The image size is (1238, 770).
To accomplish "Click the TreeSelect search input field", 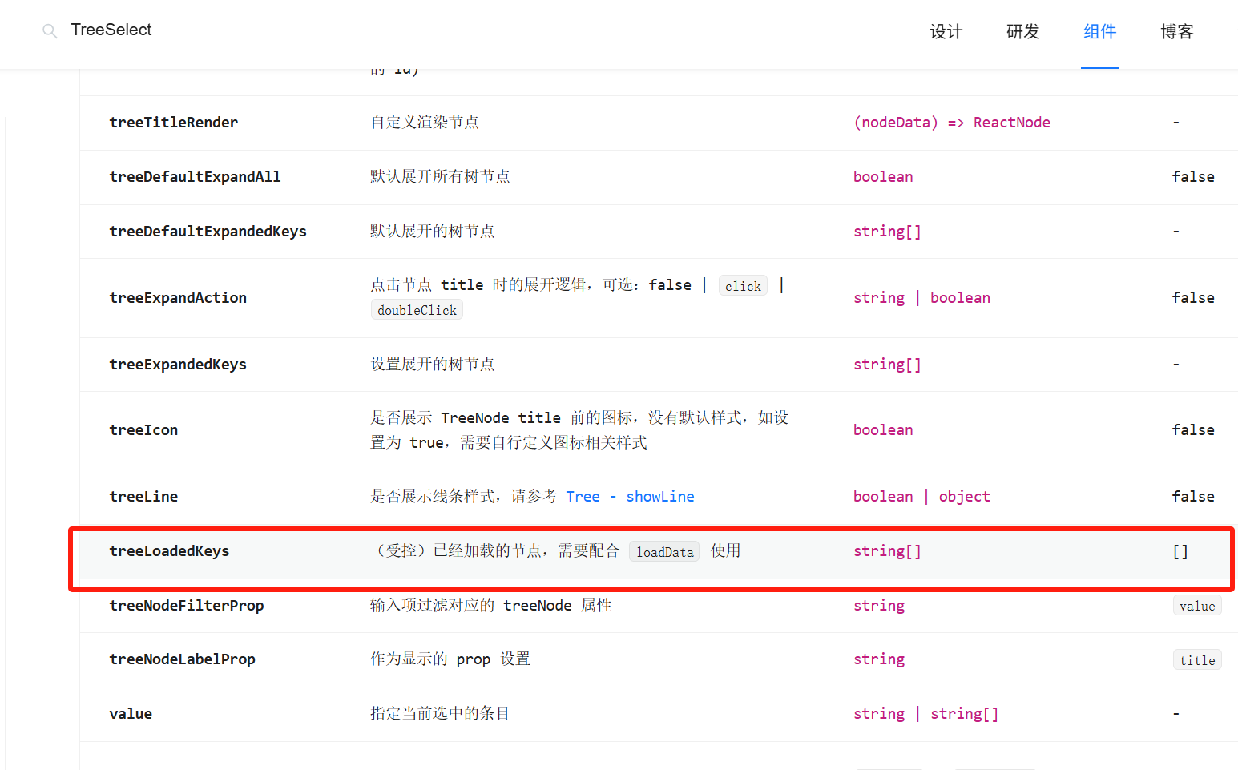I will 160,30.
